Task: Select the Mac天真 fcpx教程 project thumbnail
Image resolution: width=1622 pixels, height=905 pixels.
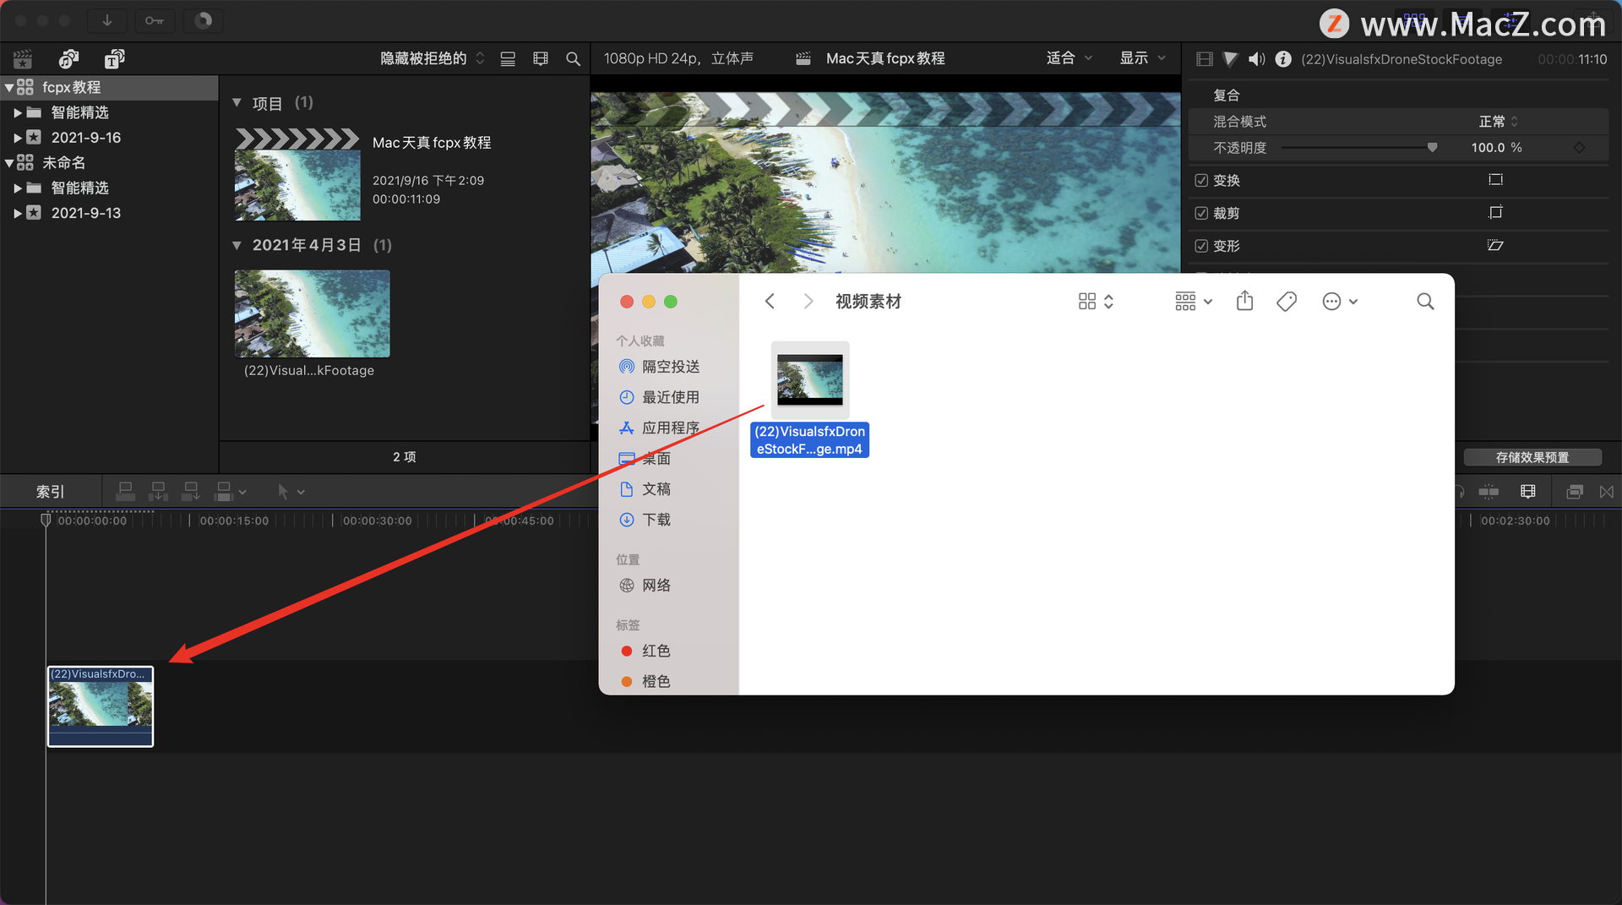Action: point(297,175)
